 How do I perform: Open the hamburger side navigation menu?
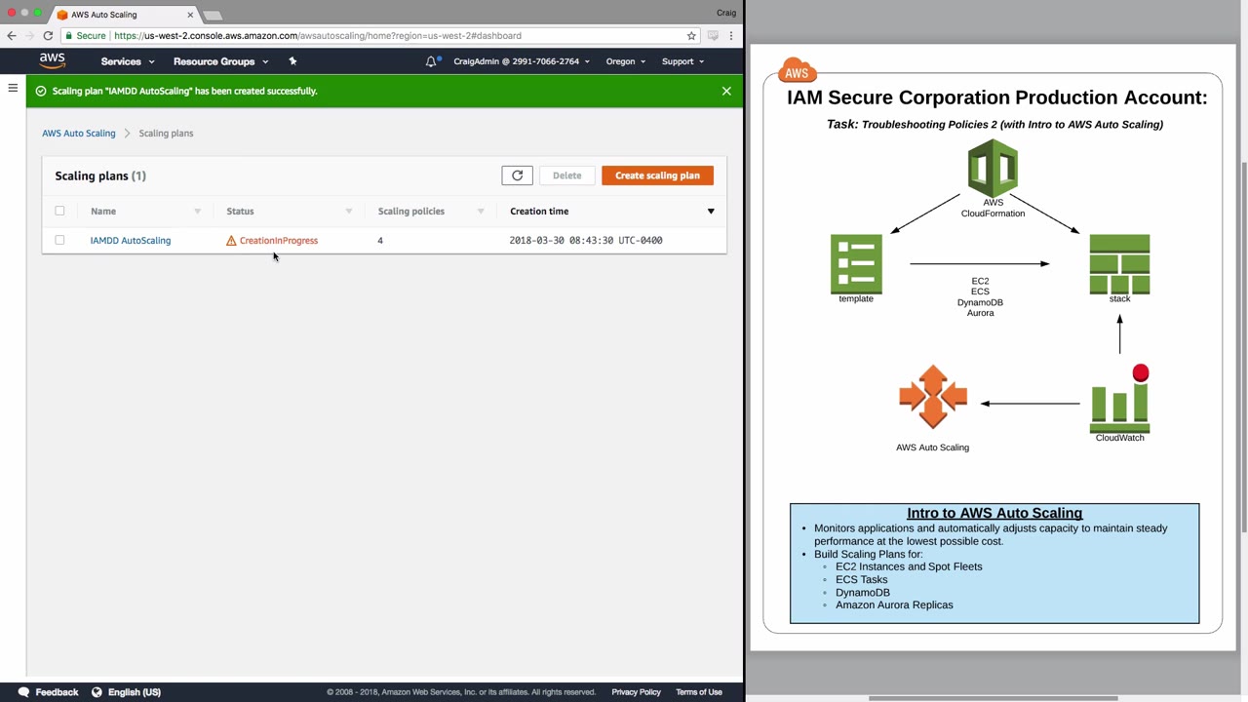13,89
